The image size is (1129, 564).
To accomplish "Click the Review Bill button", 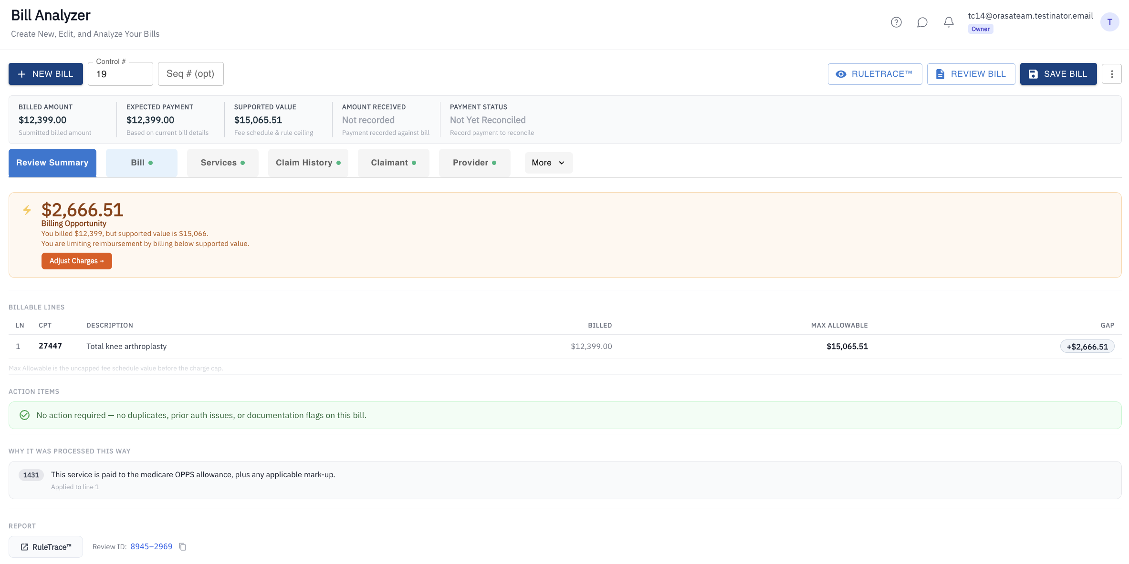I will [971, 74].
